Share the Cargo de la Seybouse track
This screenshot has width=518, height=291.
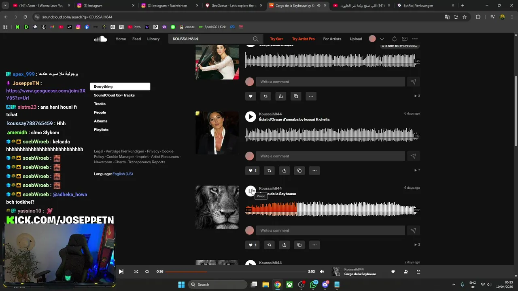click(x=284, y=245)
